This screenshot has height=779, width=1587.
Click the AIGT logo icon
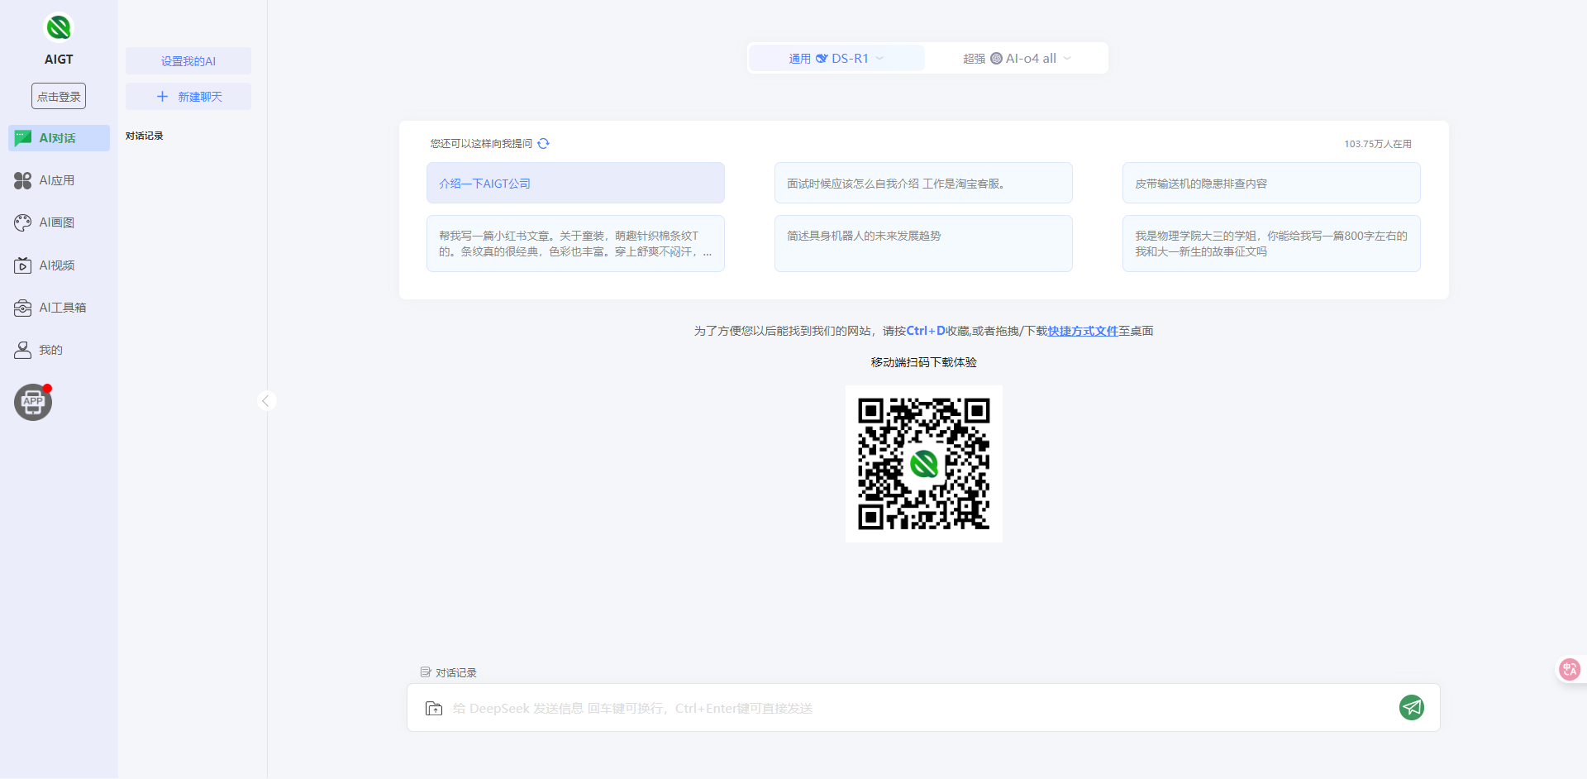pyautogui.click(x=59, y=28)
